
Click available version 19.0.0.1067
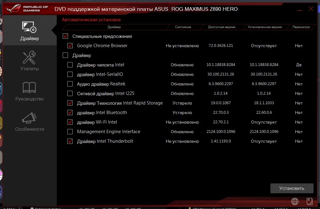tap(221, 103)
